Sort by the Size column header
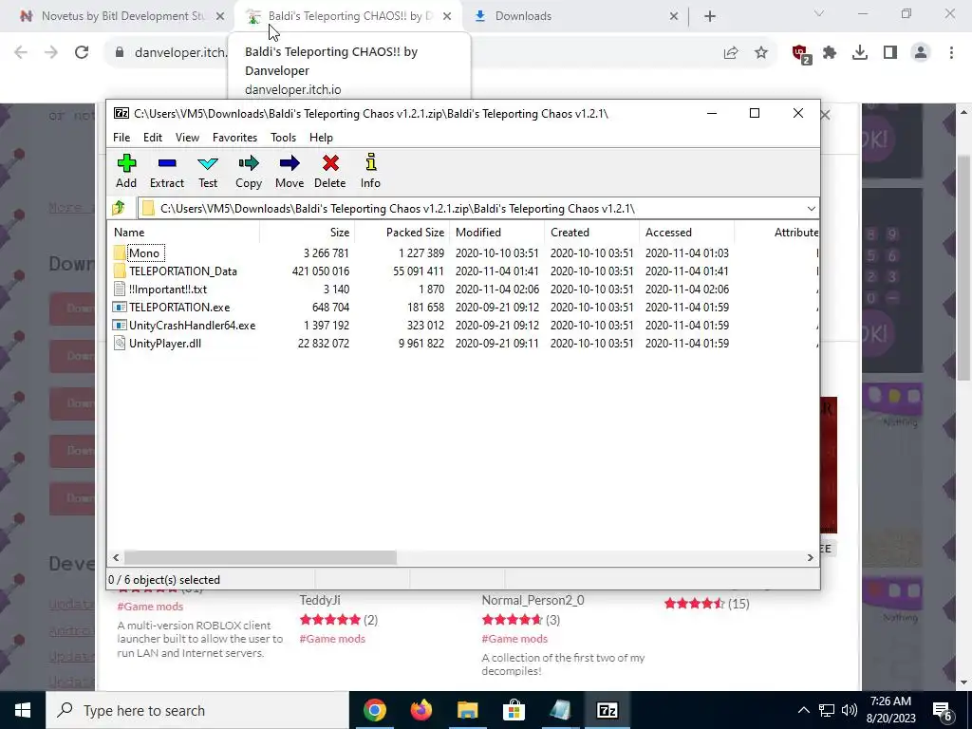This screenshot has height=729, width=972. (308, 233)
